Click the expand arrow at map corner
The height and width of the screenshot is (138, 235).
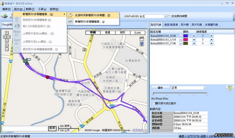coord(145,131)
